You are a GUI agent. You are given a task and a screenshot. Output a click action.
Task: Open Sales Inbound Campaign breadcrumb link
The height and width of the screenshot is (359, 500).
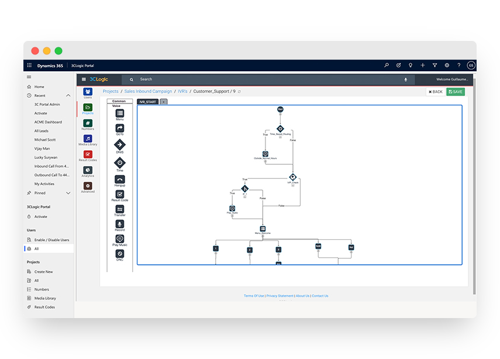148,91
